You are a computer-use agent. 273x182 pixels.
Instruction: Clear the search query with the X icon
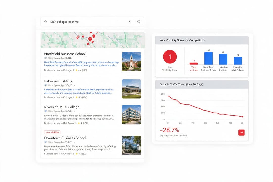tap(129, 22)
